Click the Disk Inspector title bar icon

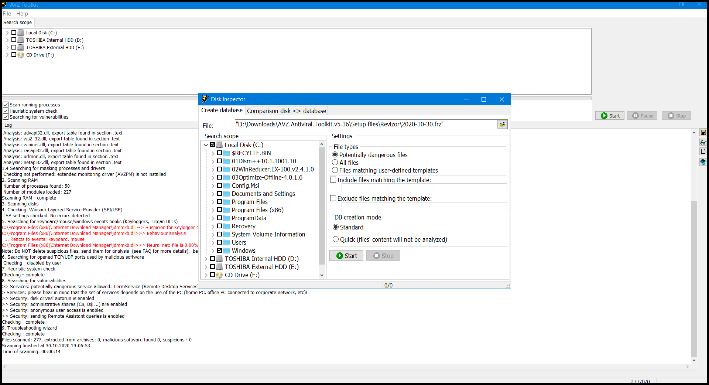(x=205, y=99)
